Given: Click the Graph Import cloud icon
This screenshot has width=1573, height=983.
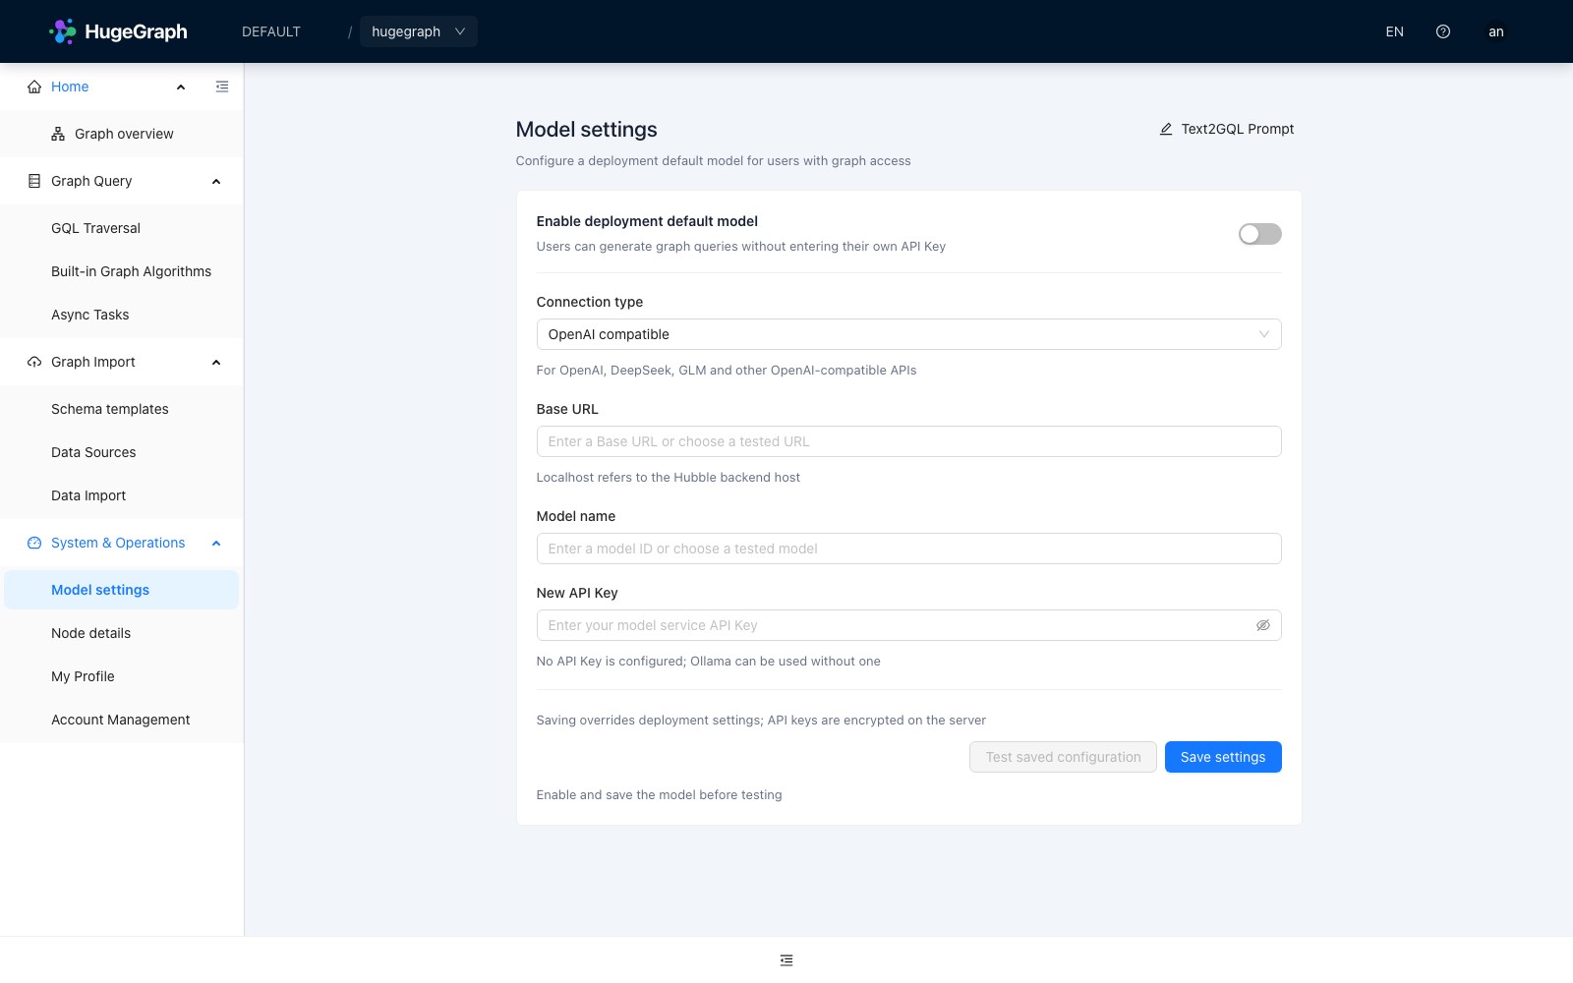Looking at the screenshot, I should click(34, 362).
